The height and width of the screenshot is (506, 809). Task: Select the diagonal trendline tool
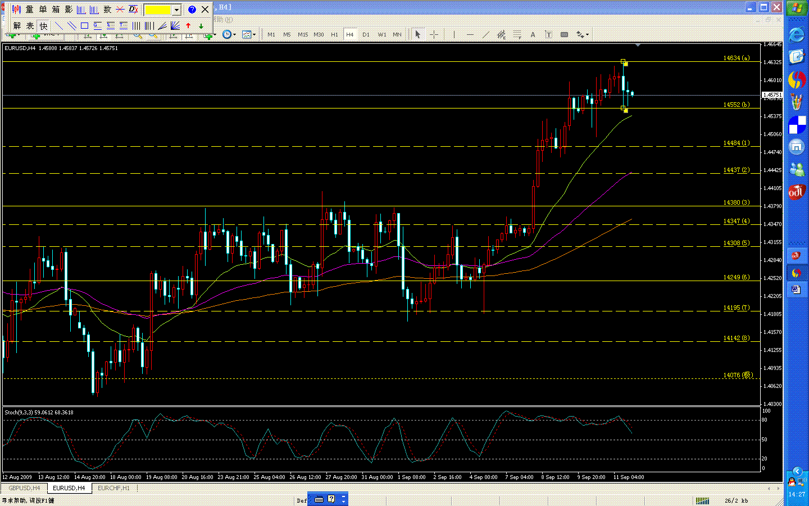485,35
